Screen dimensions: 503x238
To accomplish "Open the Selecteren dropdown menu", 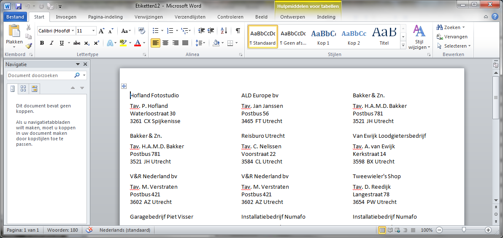I will [x=454, y=46].
